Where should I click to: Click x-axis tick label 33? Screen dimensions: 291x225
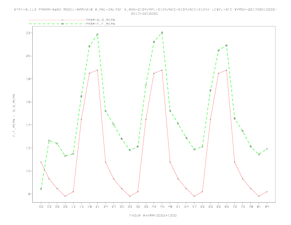click(130, 207)
